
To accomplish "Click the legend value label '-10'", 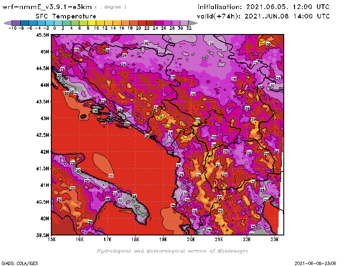I will (x=13, y=28).
